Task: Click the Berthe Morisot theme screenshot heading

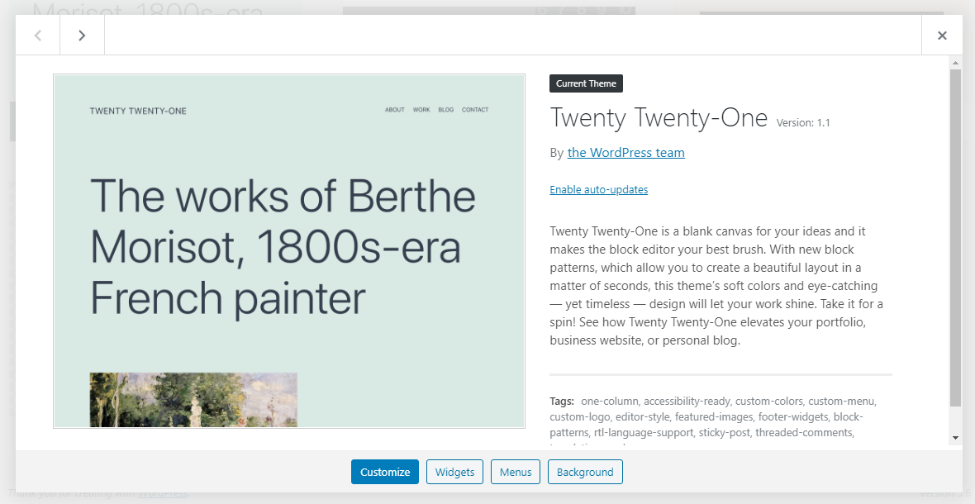Action: point(283,247)
